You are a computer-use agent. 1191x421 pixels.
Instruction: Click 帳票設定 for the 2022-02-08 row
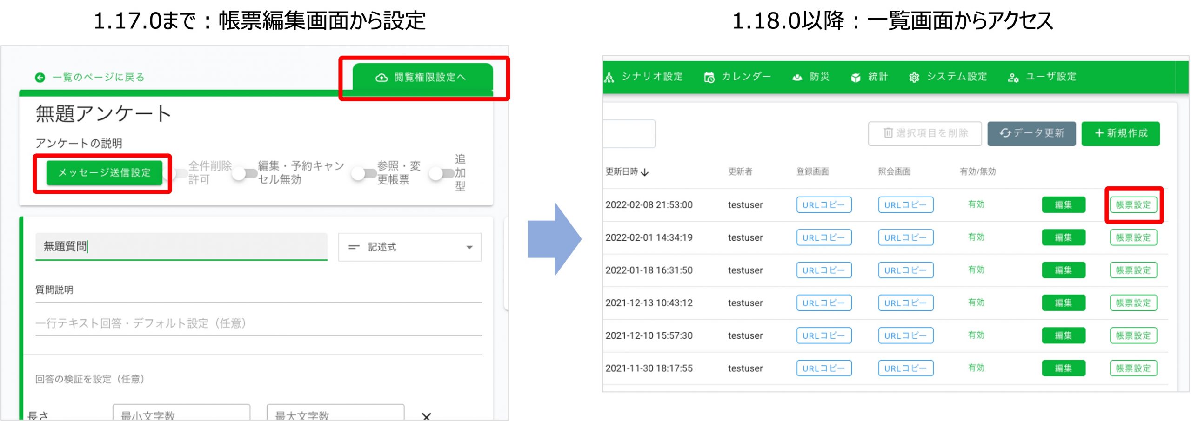(1133, 205)
